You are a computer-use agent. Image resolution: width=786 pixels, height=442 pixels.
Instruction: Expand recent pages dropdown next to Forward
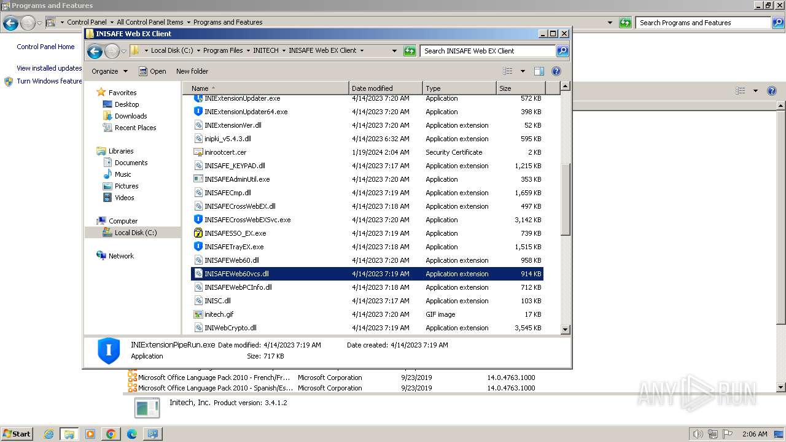[123, 51]
